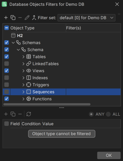
Task: Enable the Sequences checkbox
Action: [x=6, y=92]
